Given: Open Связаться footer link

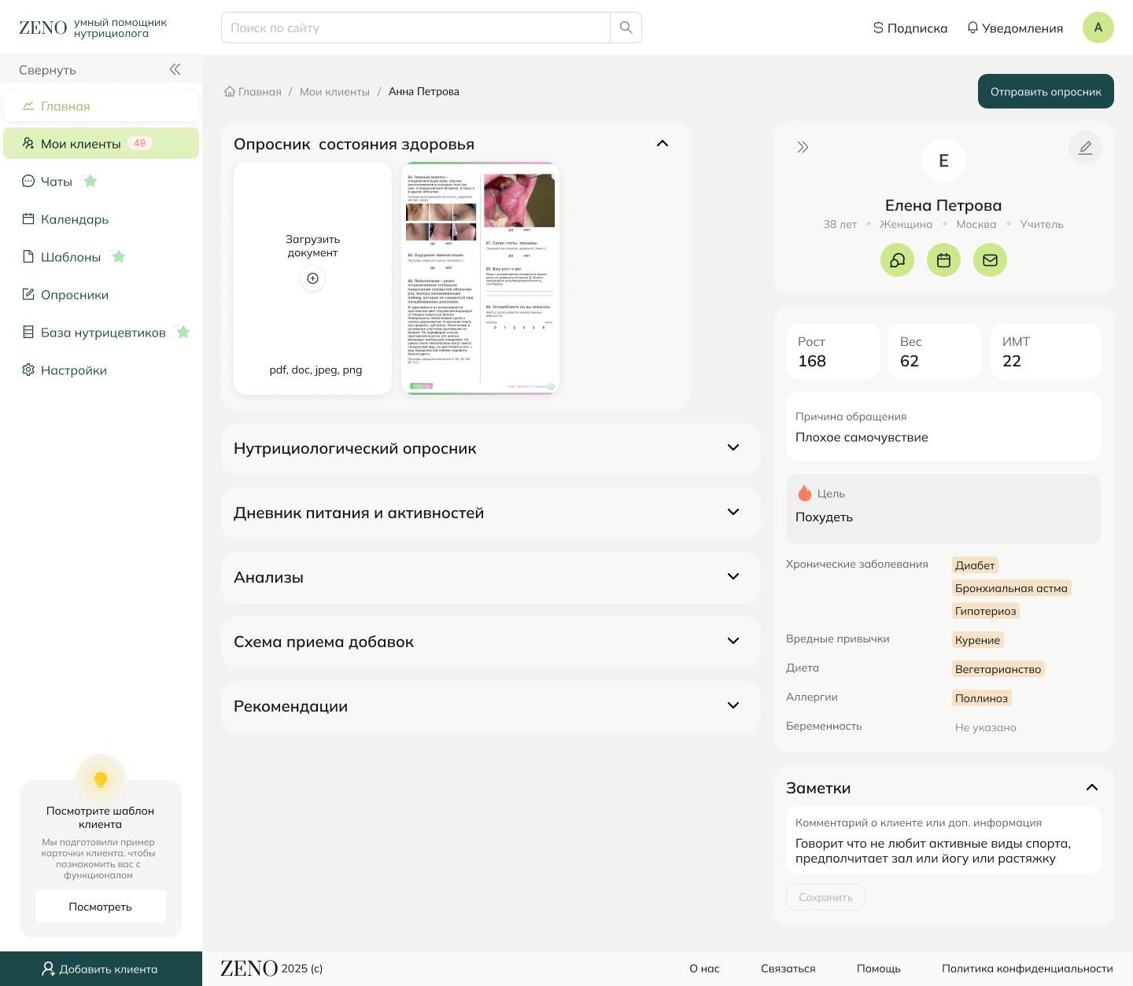Looking at the screenshot, I should 788,969.
